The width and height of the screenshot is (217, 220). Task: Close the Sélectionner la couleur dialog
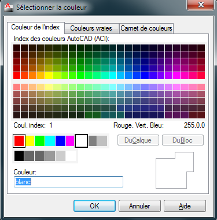tap(201, 5)
